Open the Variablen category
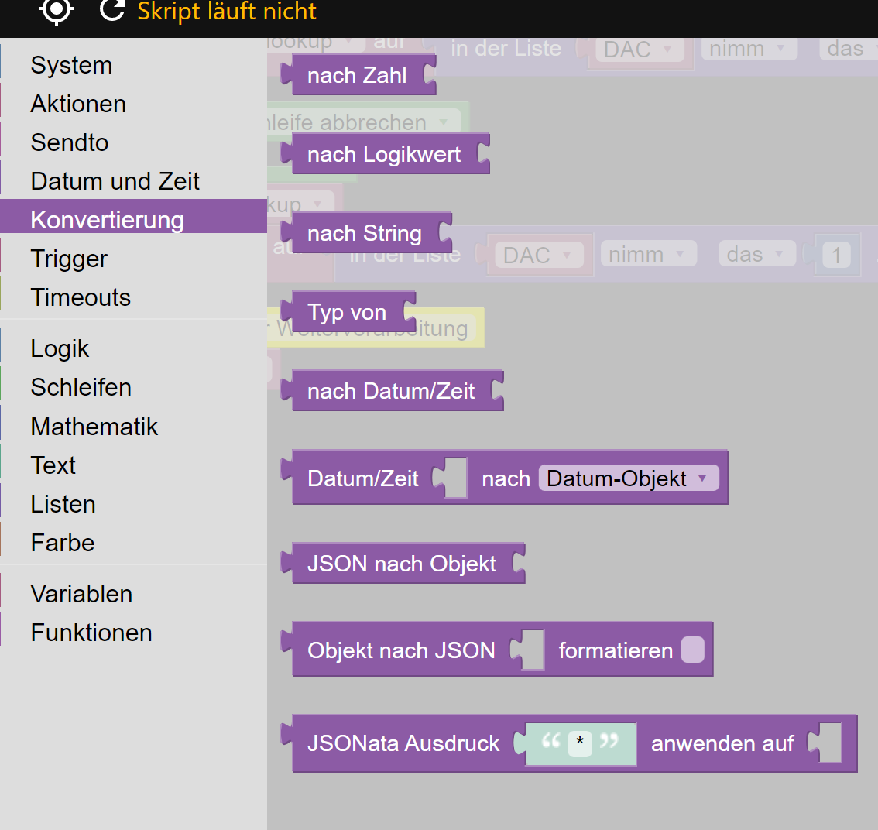878x830 pixels. (81, 594)
